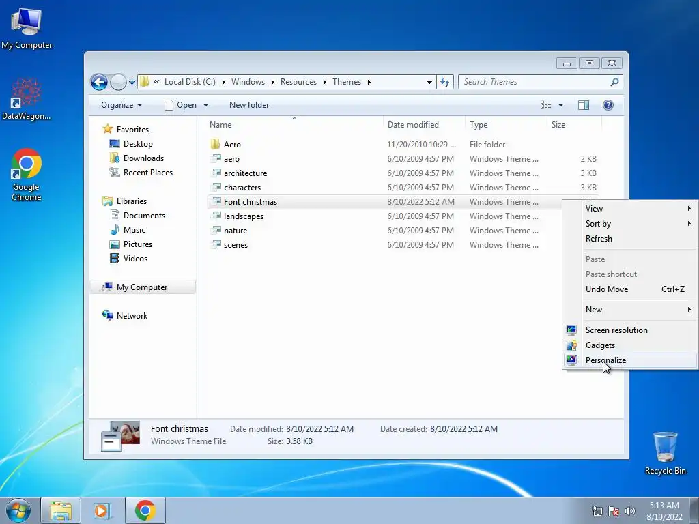Click the Windows Start orb
The height and width of the screenshot is (524, 699).
[x=18, y=510]
